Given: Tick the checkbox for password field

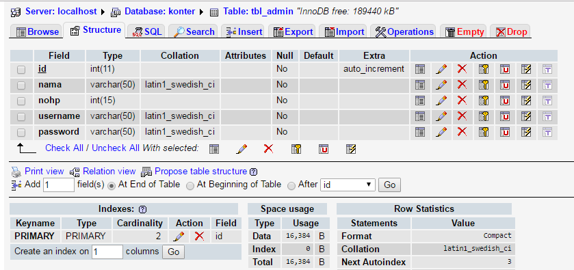Looking at the screenshot, I should point(21,133).
